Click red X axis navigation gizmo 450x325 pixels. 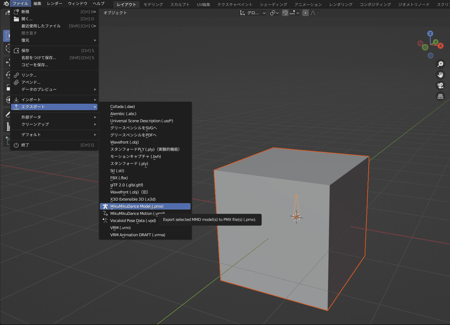441,46
